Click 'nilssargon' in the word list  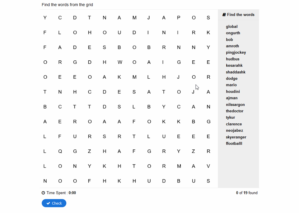click(235, 105)
